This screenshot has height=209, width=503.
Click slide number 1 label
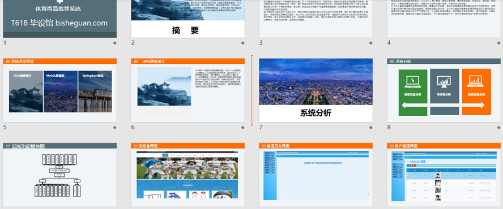click(x=5, y=43)
